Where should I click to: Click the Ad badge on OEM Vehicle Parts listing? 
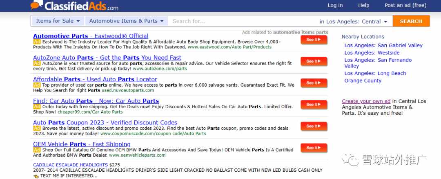[x=37, y=150]
